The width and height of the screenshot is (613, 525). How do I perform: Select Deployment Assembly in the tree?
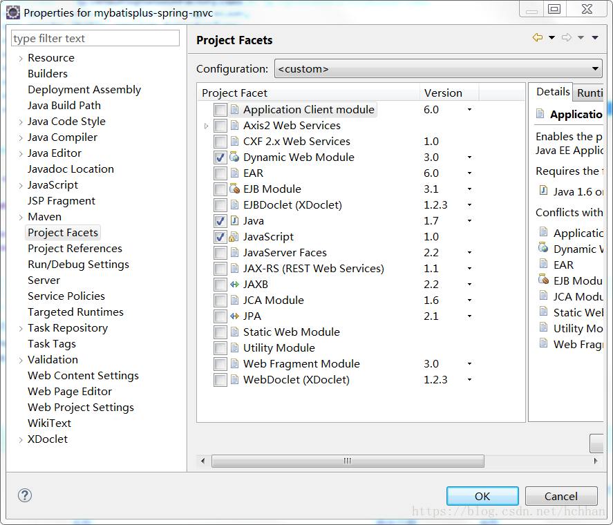(x=84, y=90)
